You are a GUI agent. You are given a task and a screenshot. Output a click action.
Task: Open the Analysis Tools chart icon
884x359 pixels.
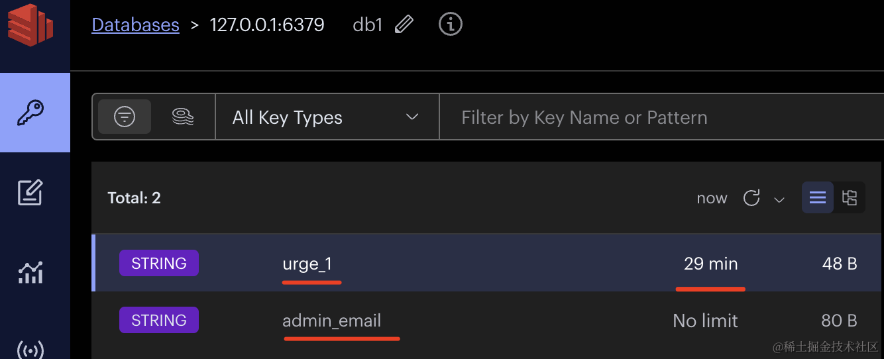click(30, 272)
